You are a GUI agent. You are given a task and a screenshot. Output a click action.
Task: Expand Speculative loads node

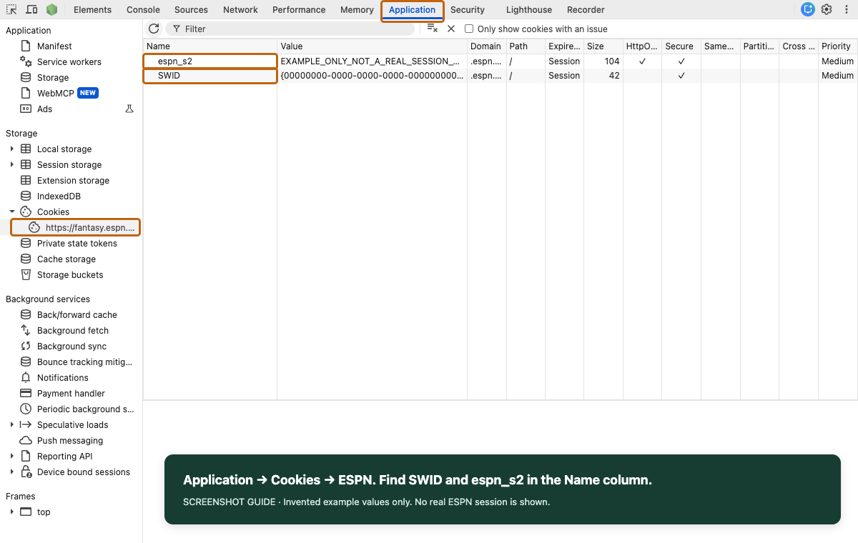[11, 424]
